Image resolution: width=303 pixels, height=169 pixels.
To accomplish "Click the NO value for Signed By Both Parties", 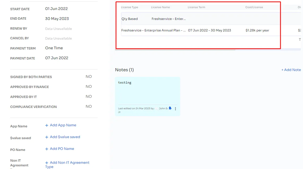I will [x=89, y=77].
